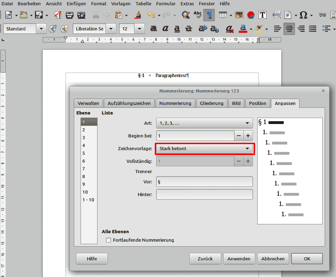Image resolution: width=336 pixels, height=277 pixels.
Task: Click the Save document icon
Action: tap(39, 15)
